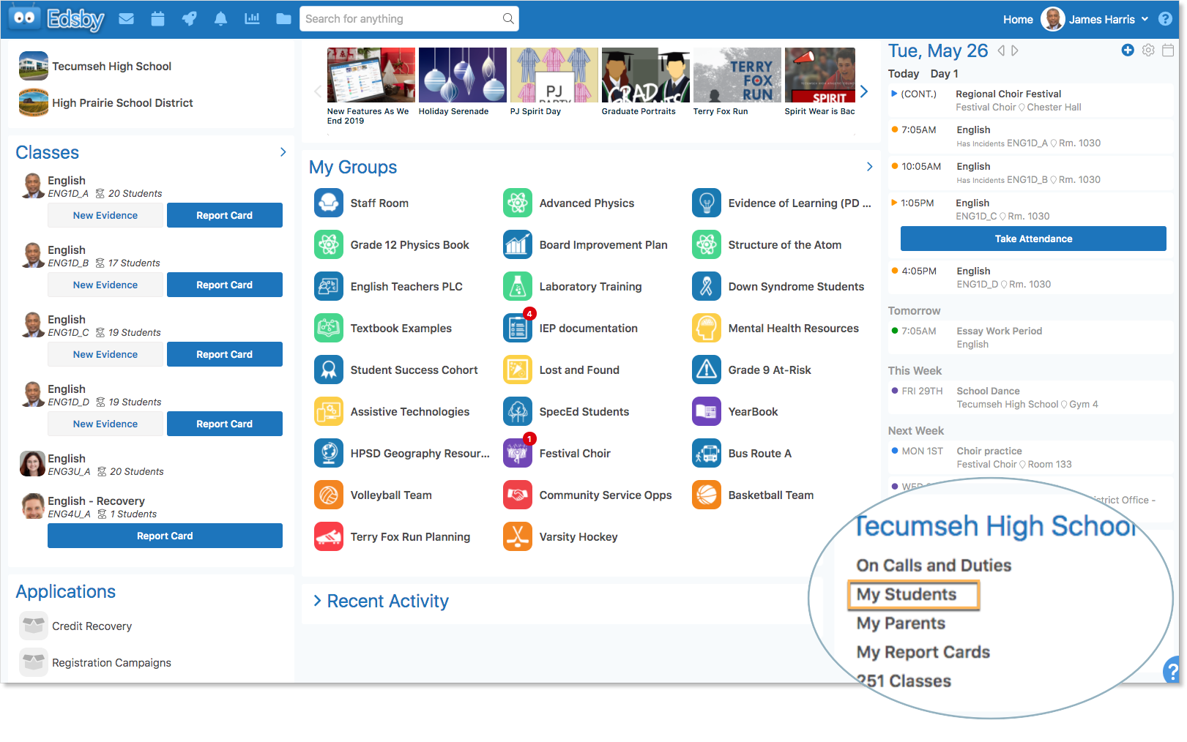Open the Staff Room group icon
The width and height of the screenshot is (1187, 742).
click(329, 203)
